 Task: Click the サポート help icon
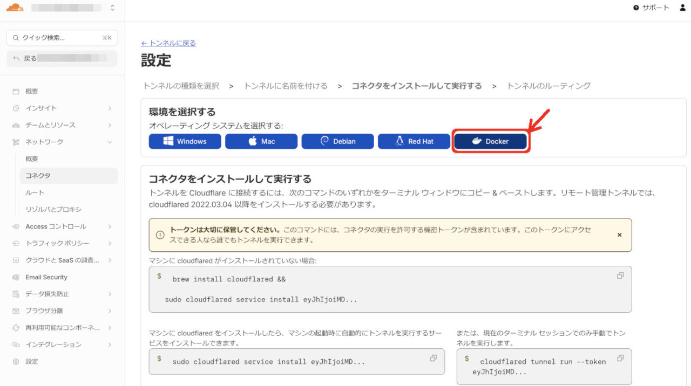(636, 8)
